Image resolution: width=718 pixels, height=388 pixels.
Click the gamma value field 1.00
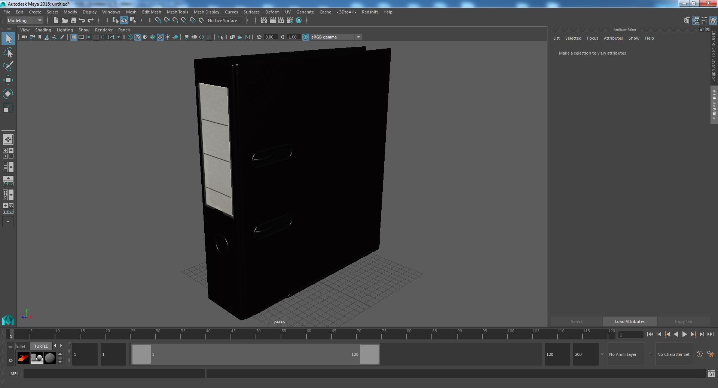tap(293, 37)
